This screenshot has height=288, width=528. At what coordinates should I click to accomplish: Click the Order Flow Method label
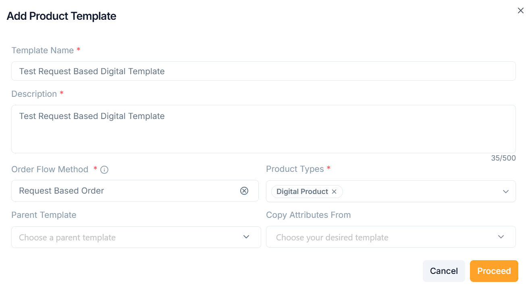coord(50,169)
